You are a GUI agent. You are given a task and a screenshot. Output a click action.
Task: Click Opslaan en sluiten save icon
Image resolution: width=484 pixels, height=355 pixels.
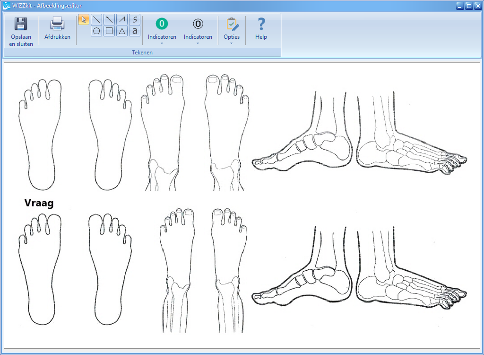pos(21,25)
